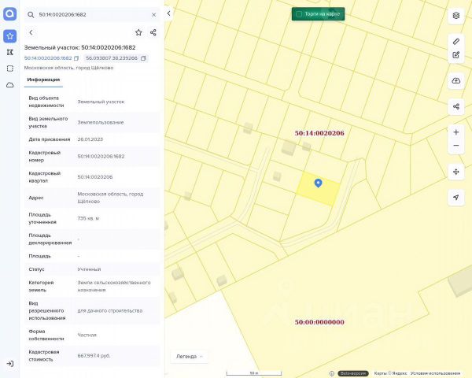Click the Адрес value Московская область, город Щёлково

(110, 198)
